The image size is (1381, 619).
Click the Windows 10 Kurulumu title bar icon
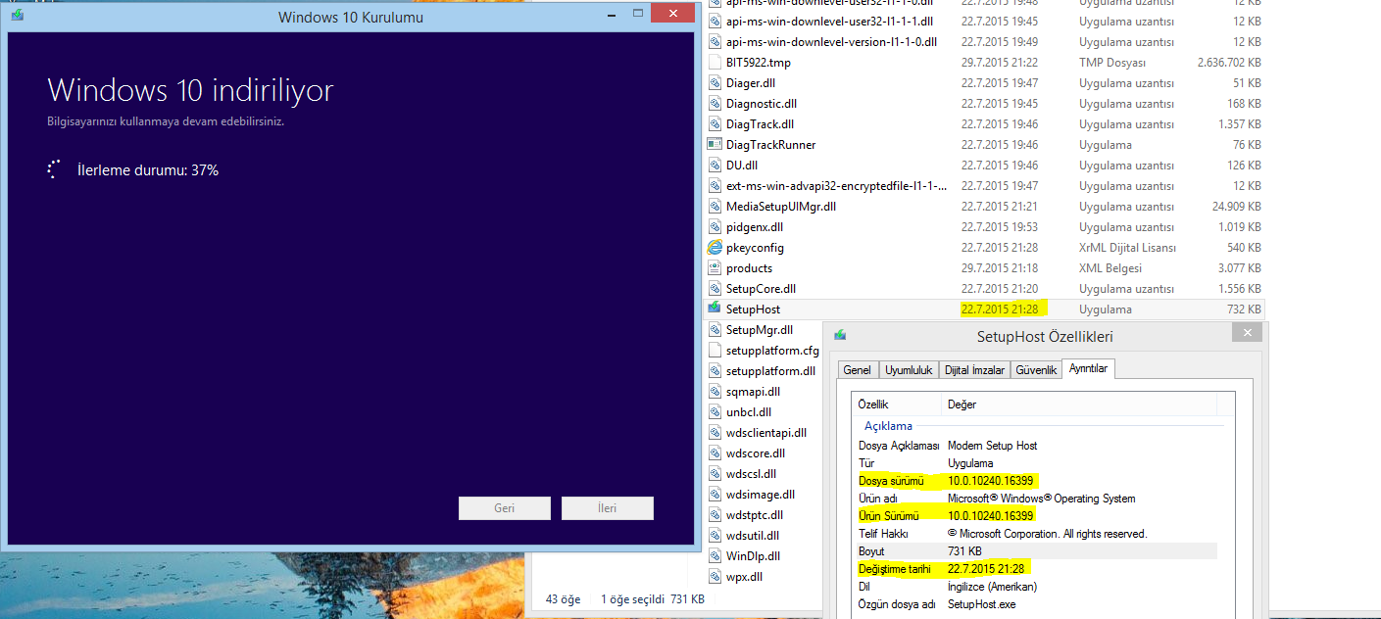pyautogui.click(x=18, y=16)
